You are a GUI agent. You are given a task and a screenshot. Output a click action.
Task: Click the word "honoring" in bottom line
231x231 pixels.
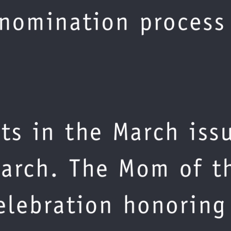(174, 206)
